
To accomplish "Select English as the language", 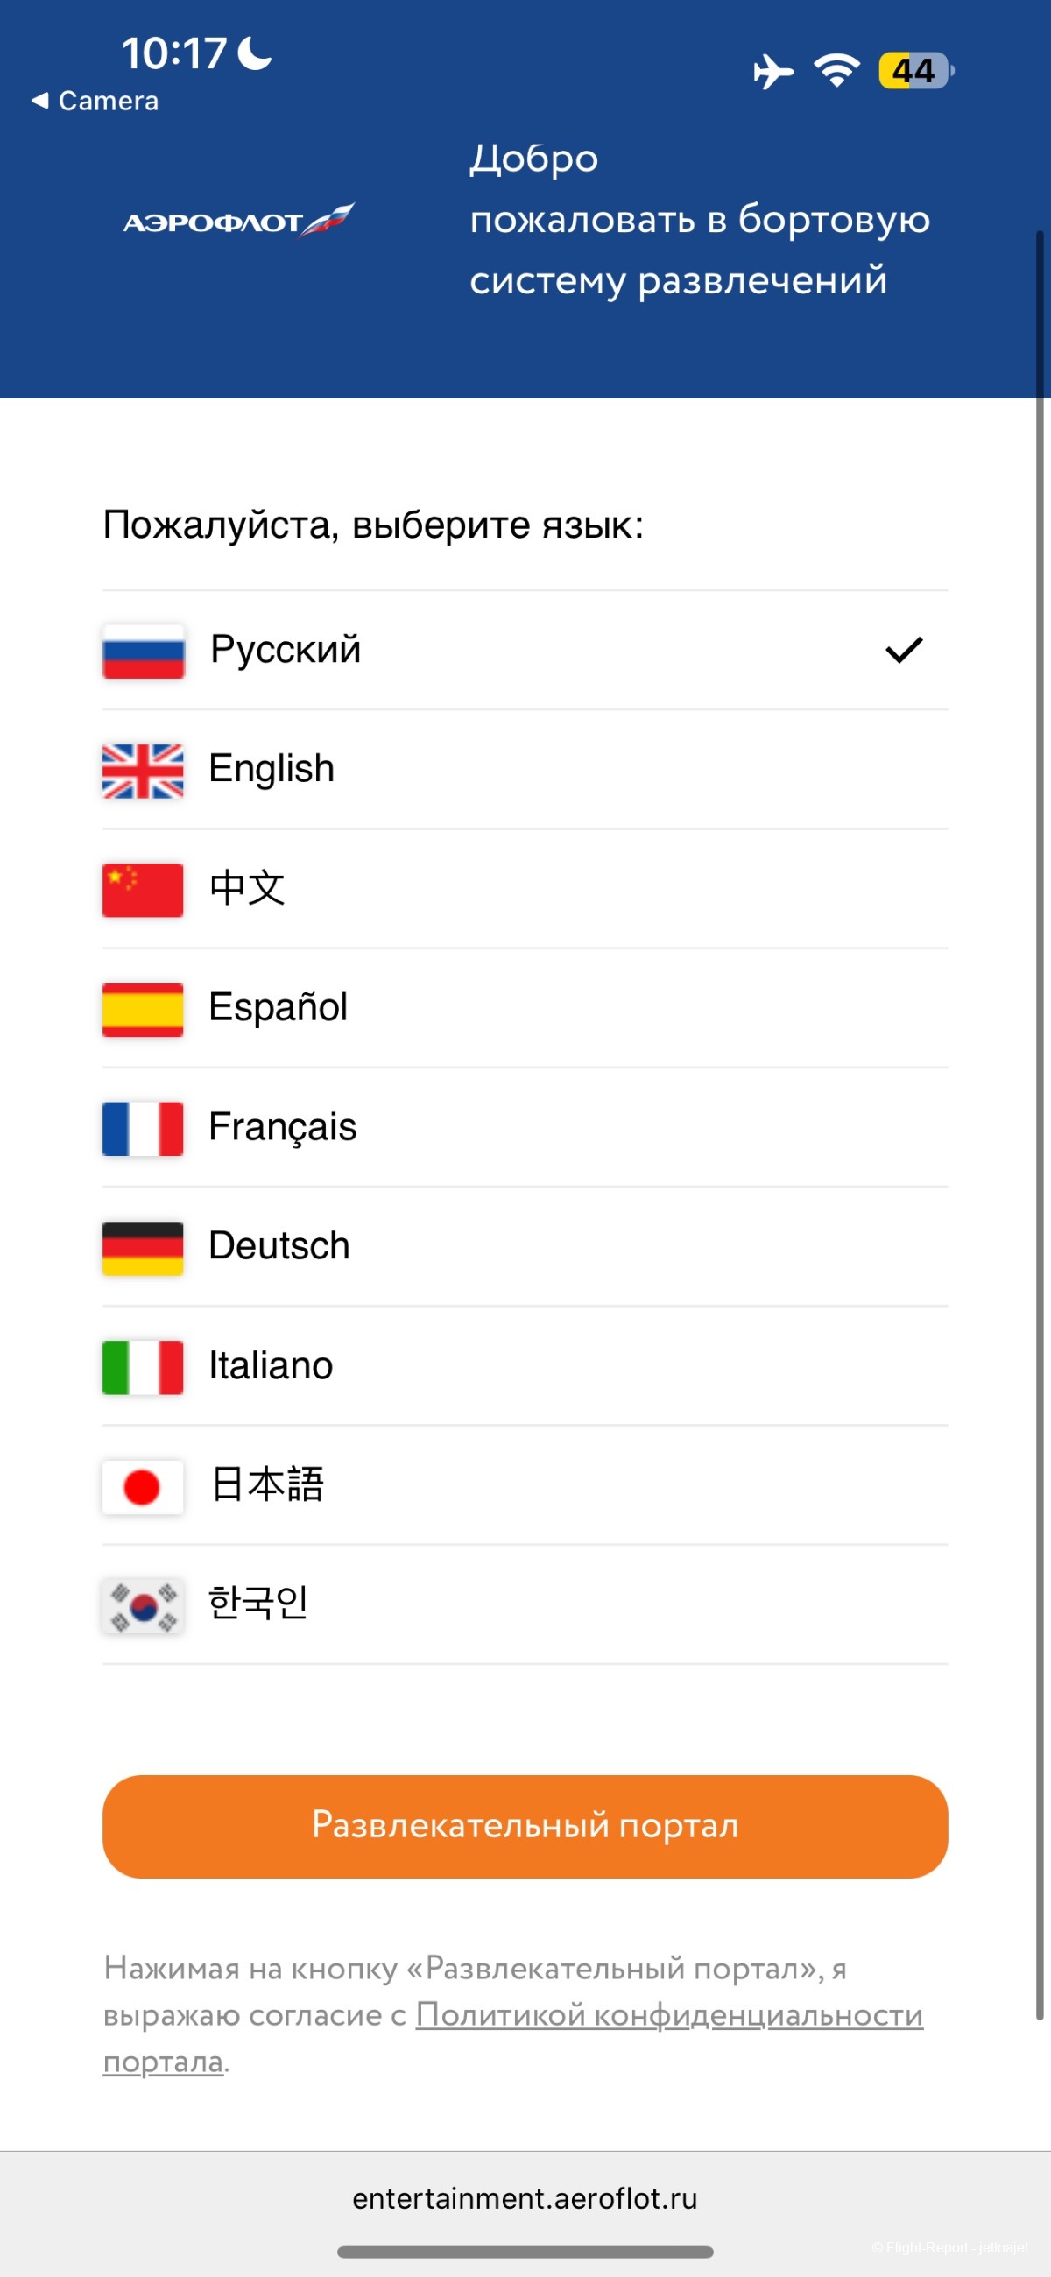I will click(x=272, y=769).
